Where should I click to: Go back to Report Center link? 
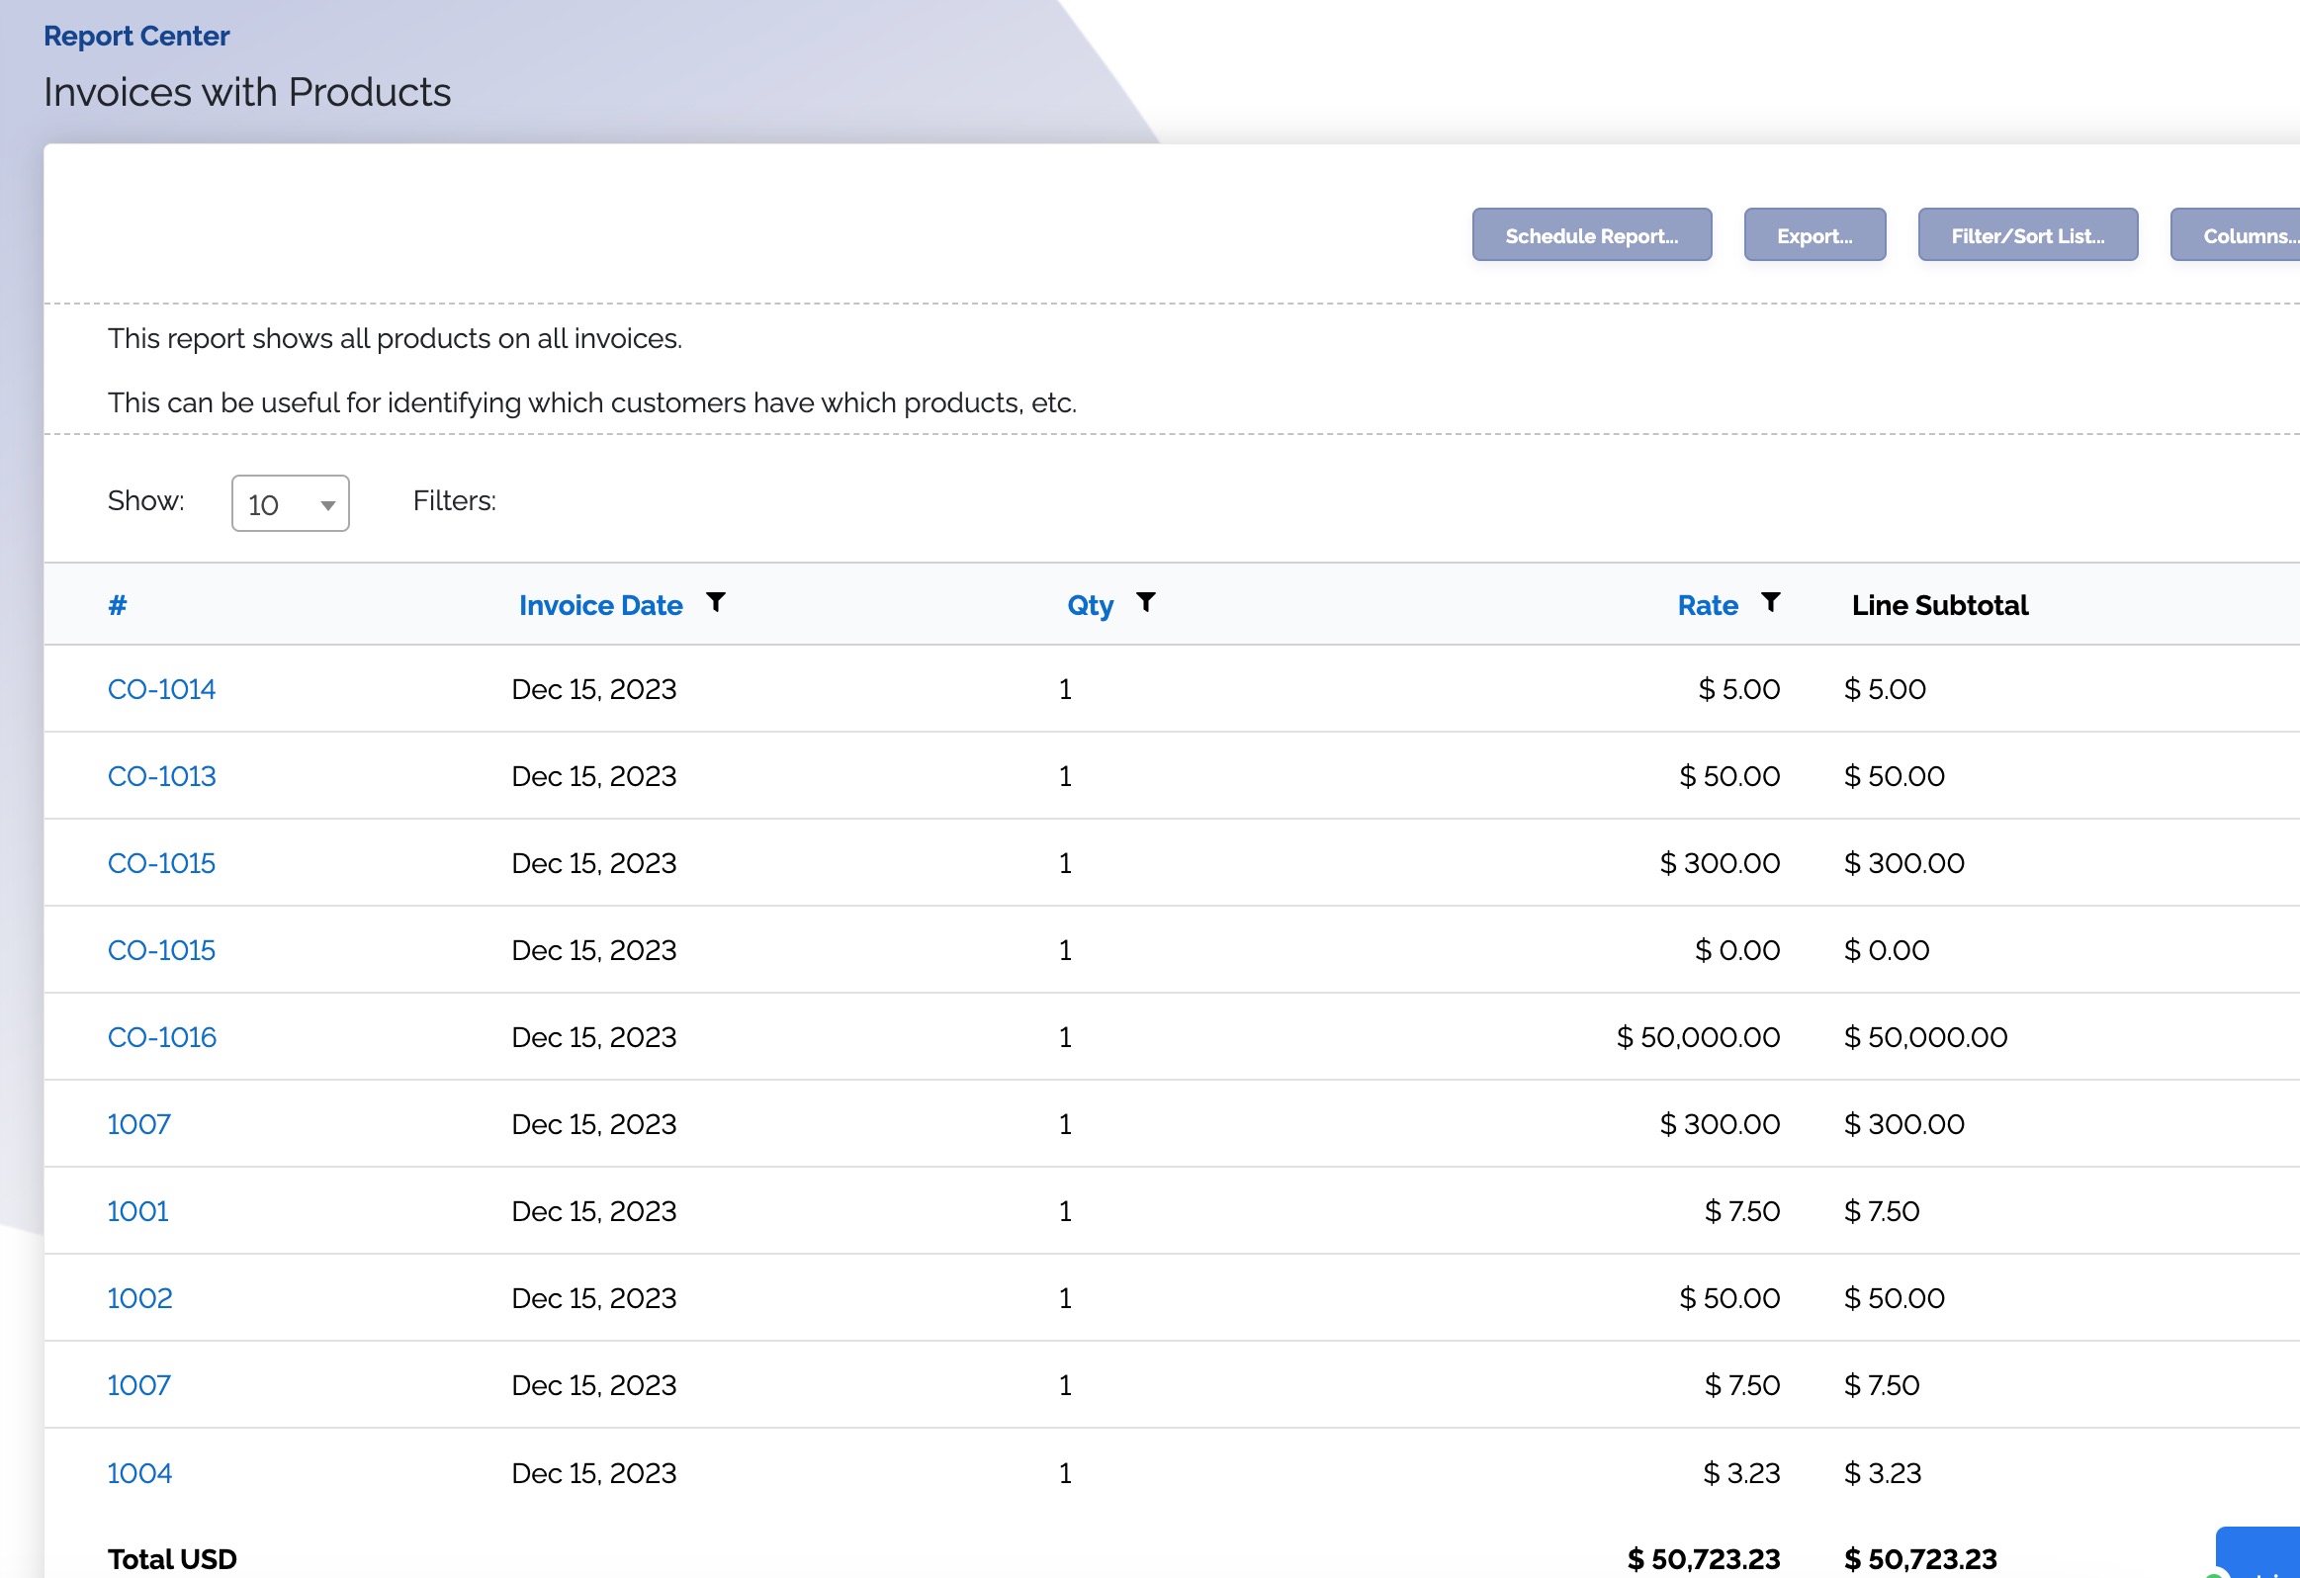pos(136,37)
